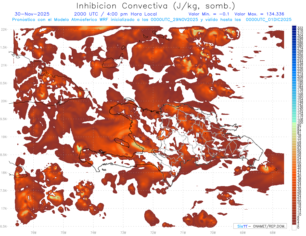Click the "70W" longitude label
This screenshot has width=306, height=236.
tap(213, 232)
